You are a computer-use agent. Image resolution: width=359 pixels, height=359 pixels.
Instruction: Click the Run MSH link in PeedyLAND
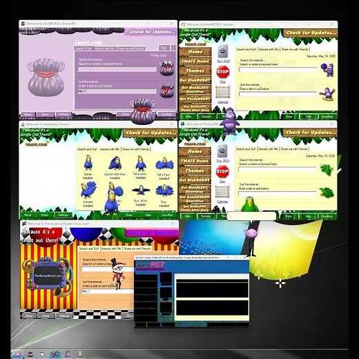(223, 161)
